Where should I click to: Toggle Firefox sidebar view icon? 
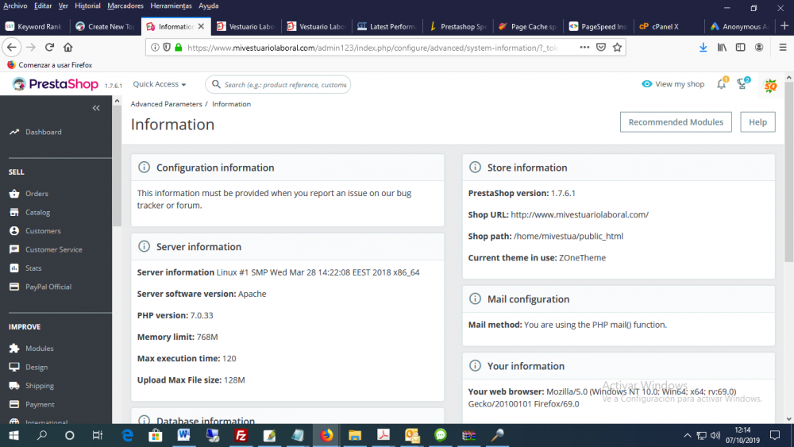pyautogui.click(x=740, y=47)
